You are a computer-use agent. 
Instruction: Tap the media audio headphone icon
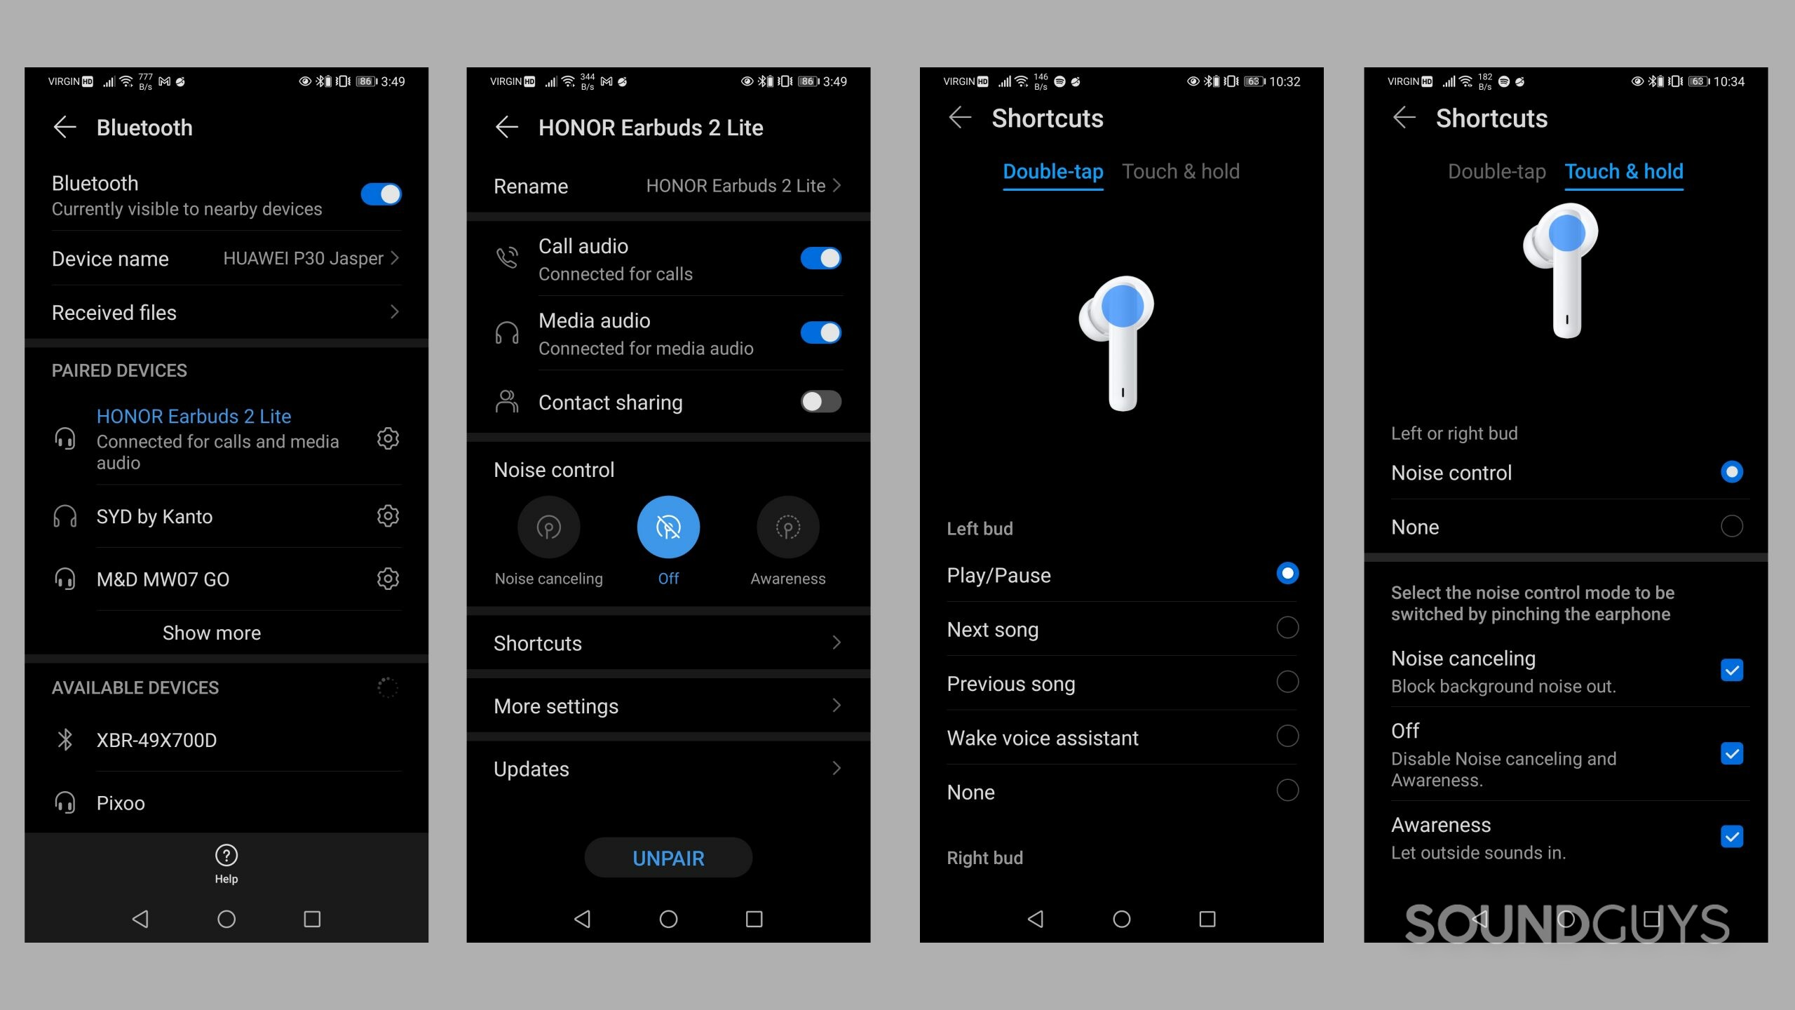coord(507,333)
